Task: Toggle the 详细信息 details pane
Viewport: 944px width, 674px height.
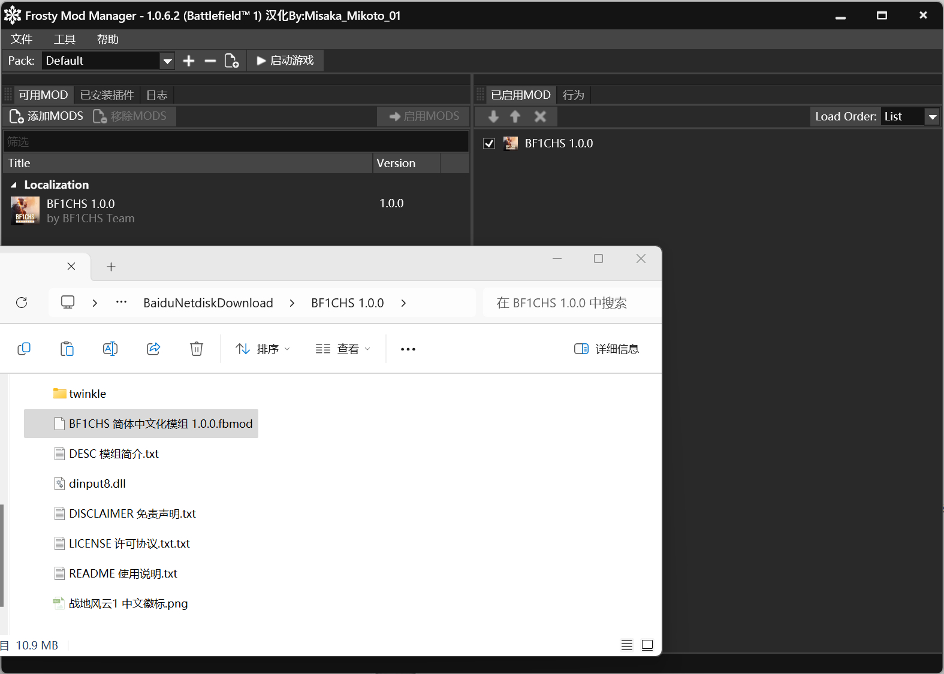Action: tap(607, 349)
